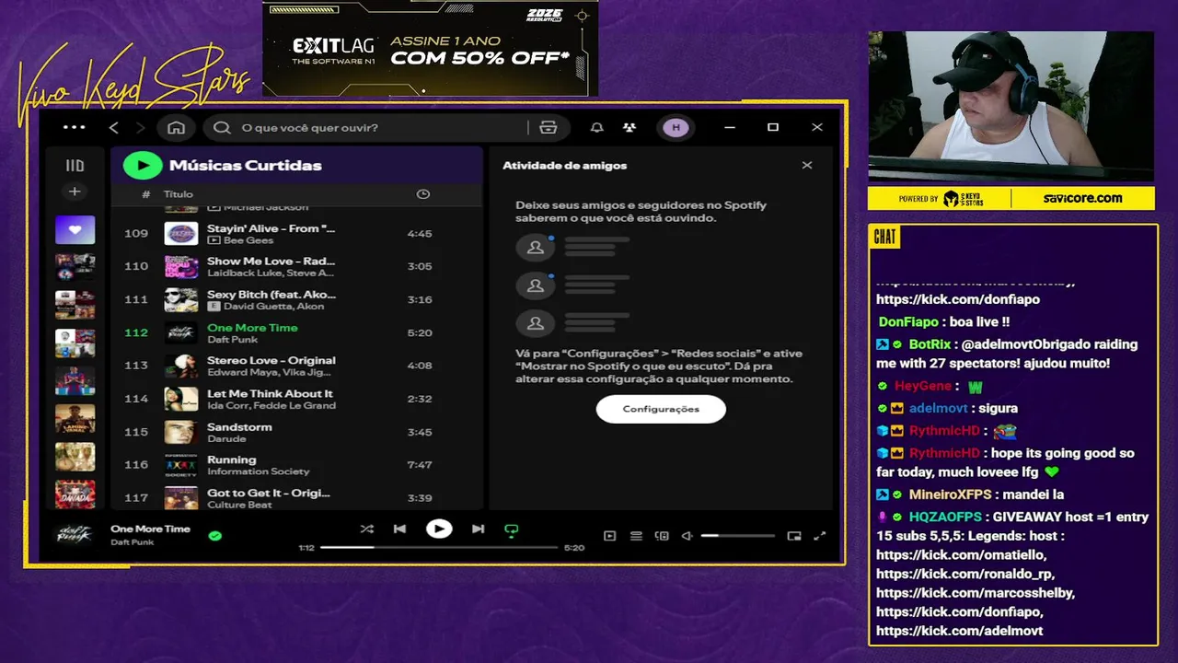Viewport: 1178px width, 663px height.
Task: Click chat username HQZAOFPS
Action: [x=946, y=518]
